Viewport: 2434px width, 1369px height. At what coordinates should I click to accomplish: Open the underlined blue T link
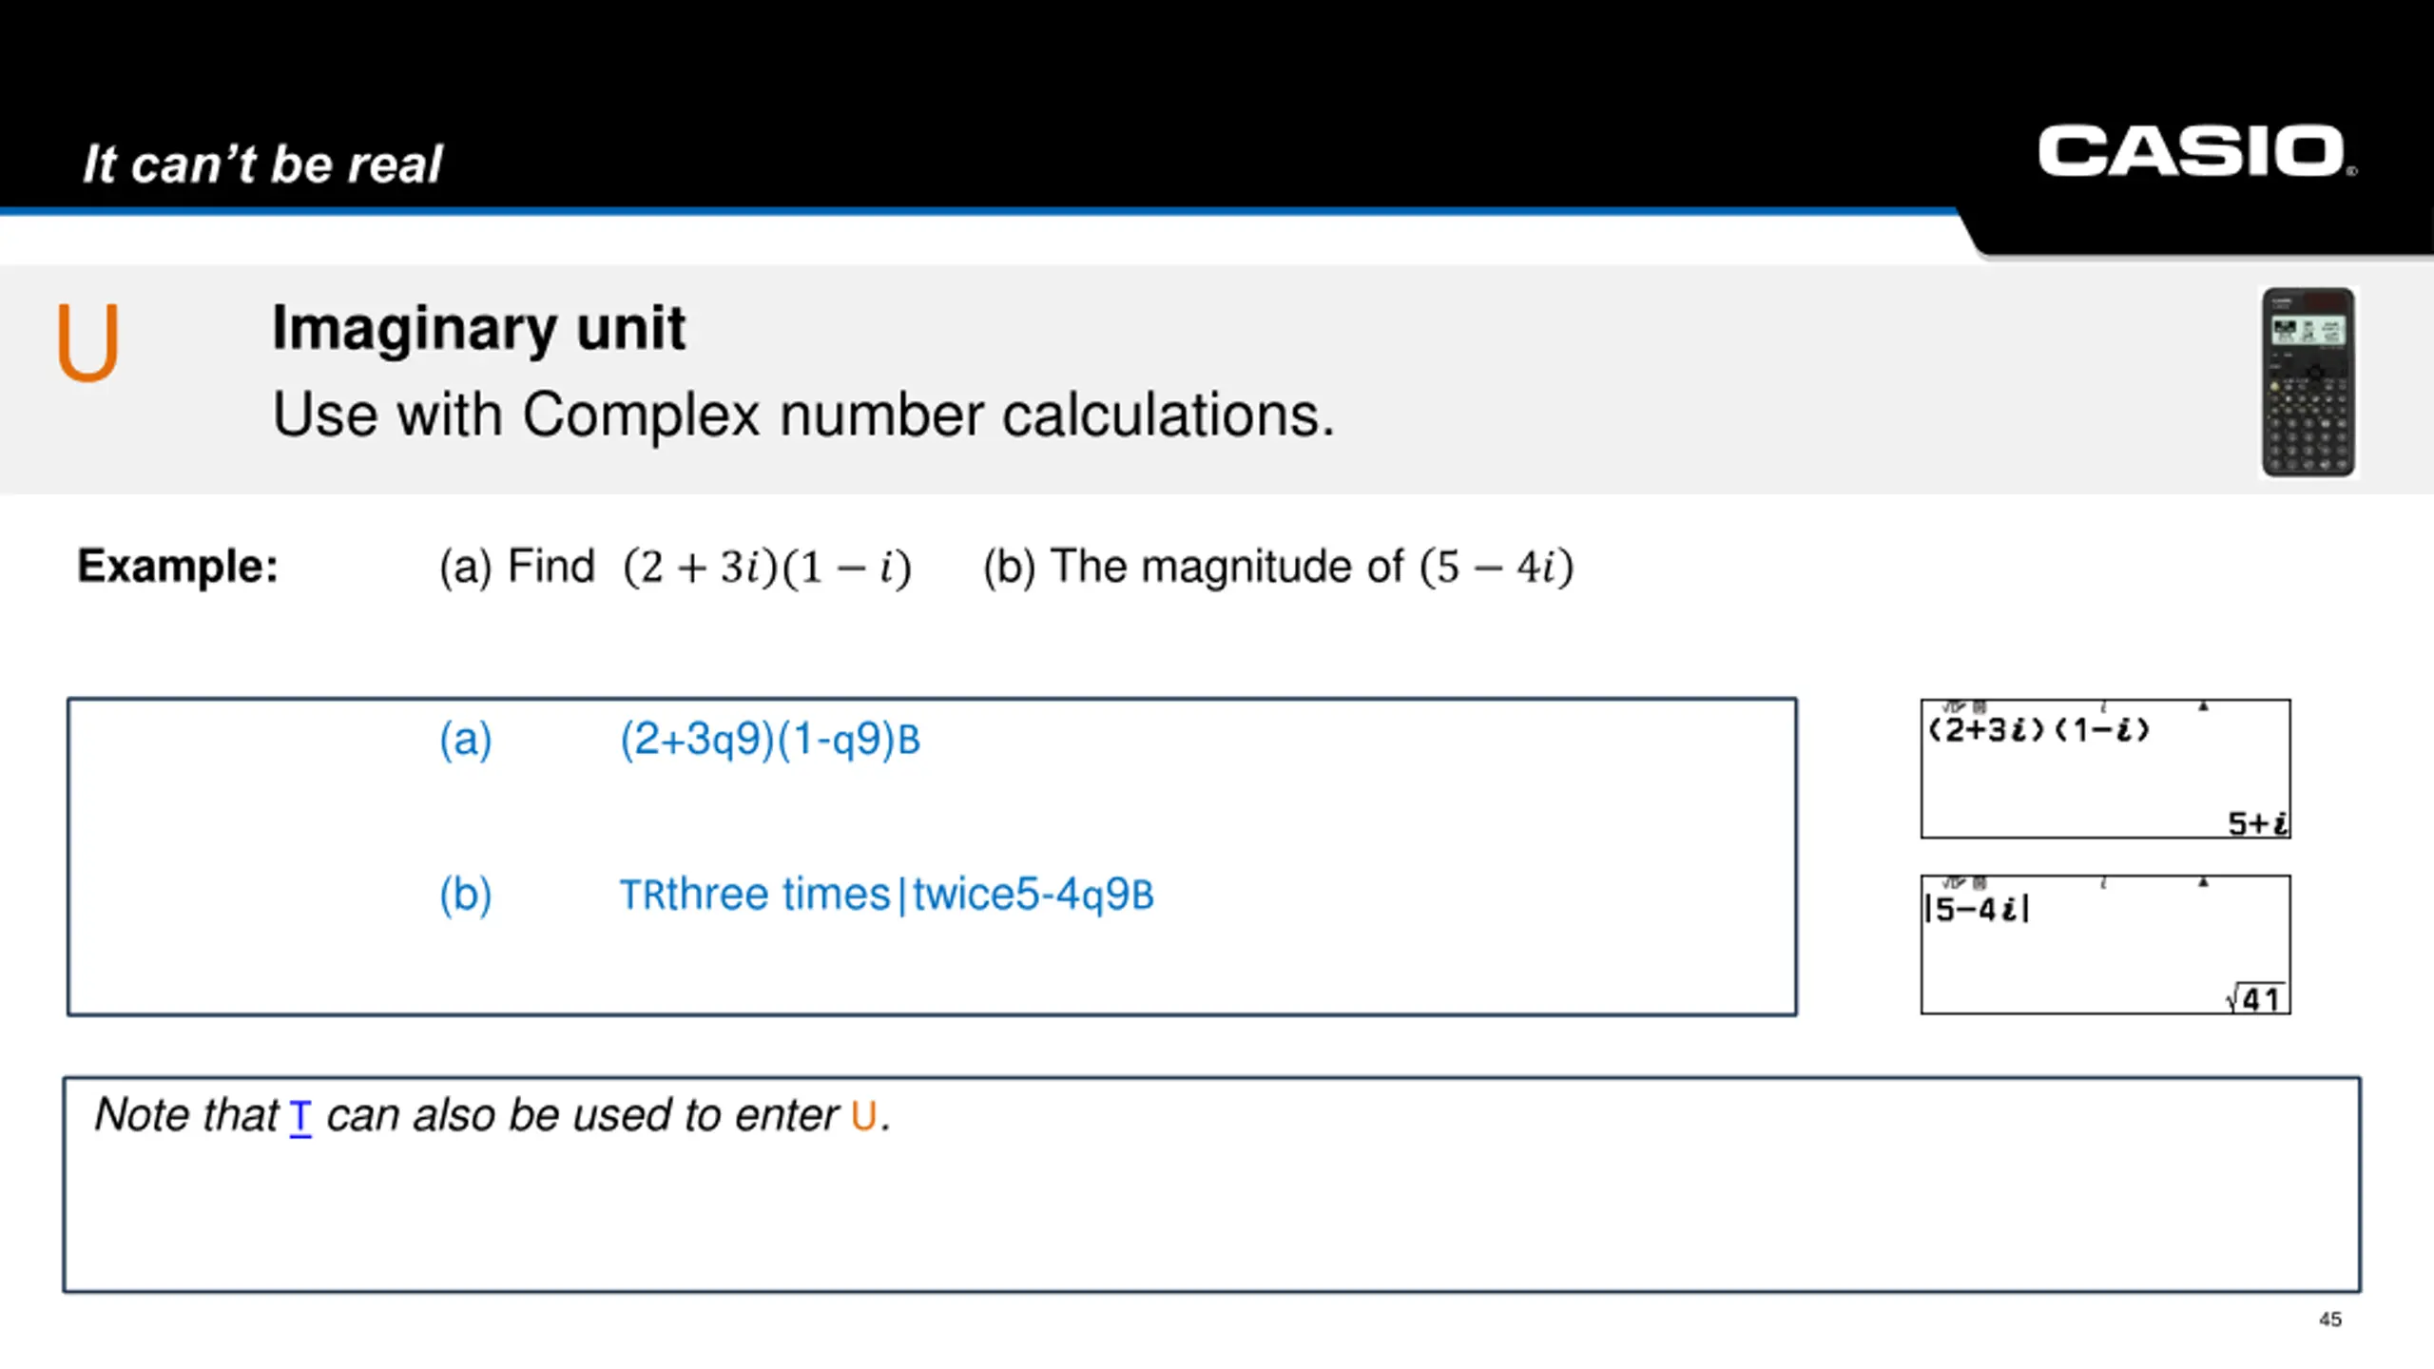pos(300,1116)
